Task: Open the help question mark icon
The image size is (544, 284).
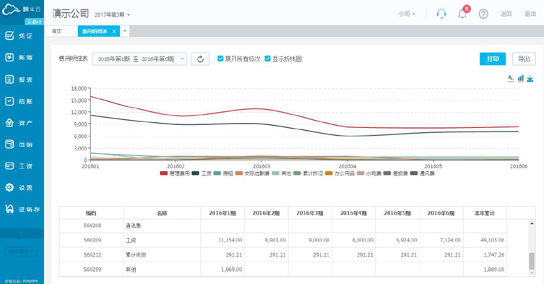Action: (483, 14)
